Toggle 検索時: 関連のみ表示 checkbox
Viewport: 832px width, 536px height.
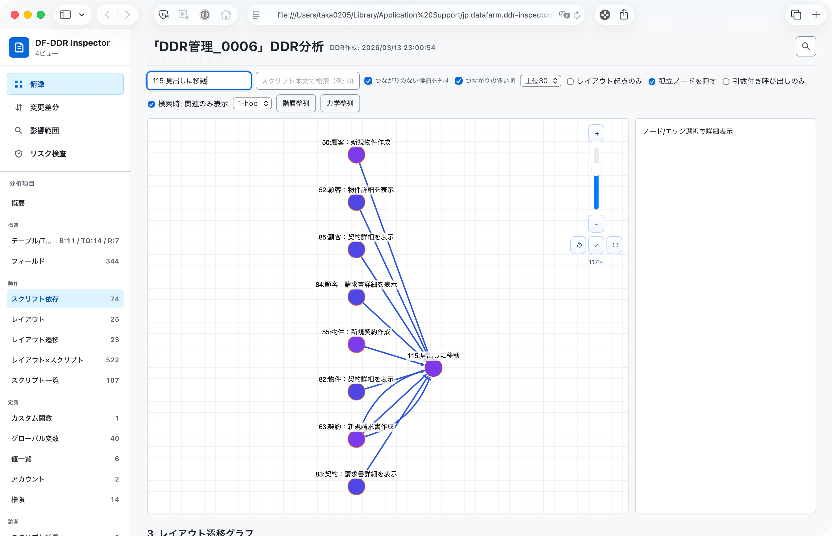pos(151,104)
